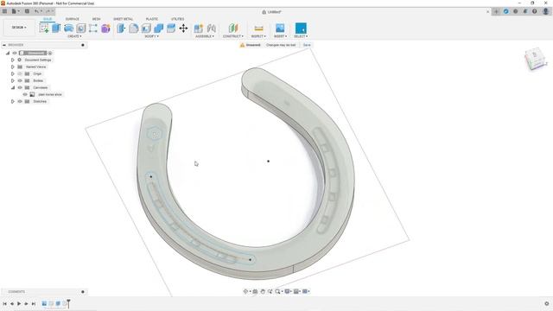Undo the last action
The image size is (553, 311).
(x=36, y=11)
